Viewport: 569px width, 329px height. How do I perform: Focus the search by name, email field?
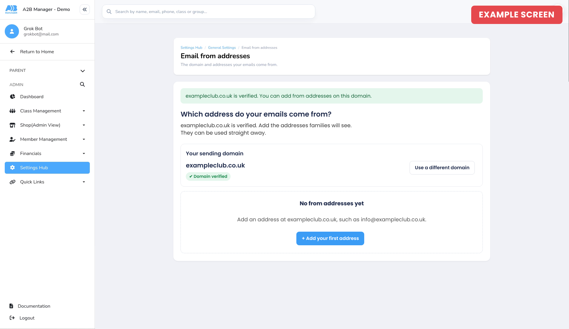click(x=209, y=12)
